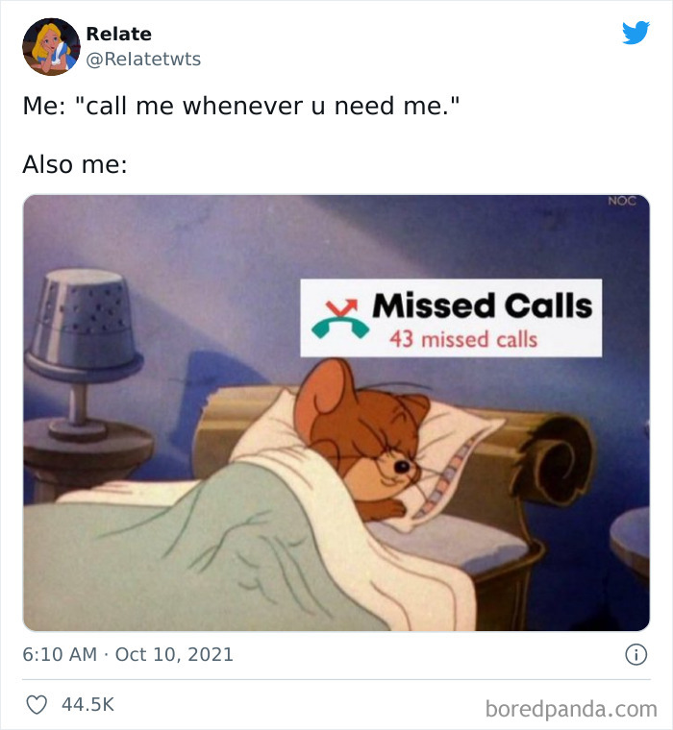Click the "43 missed calls" red text
673x730 pixels.
tap(463, 339)
